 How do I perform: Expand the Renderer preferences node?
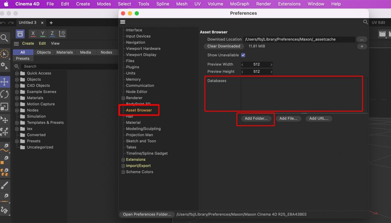(x=123, y=98)
